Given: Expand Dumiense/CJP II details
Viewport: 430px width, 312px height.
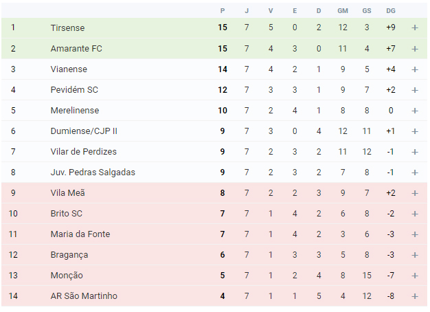Looking at the screenshot, I should pyautogui.click(x=415, y=131).
